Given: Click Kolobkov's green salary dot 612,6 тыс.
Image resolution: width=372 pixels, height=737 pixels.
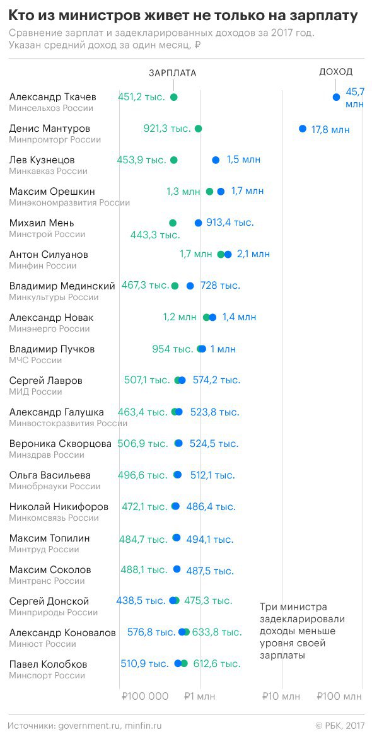Looking at the screenshot, I should coord(184,664).
